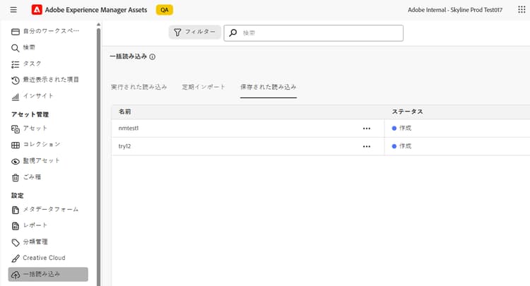Click the QA environment badge
The width and height of the screenshot is (530, 286).
pyautogui.click(x=164, y=10)
